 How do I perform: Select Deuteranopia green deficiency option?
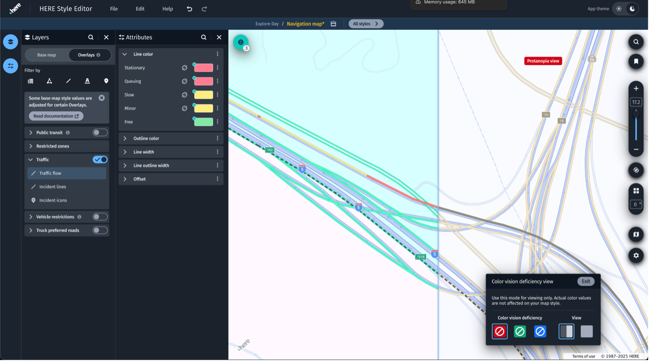point(521,332)
